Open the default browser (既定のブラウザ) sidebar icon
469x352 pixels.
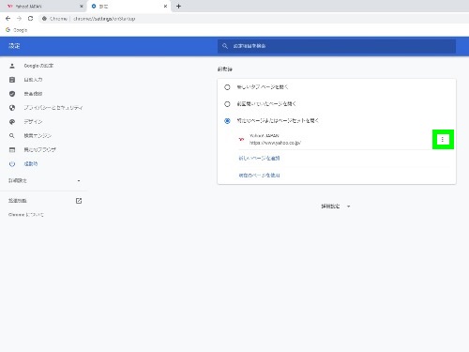12,150
